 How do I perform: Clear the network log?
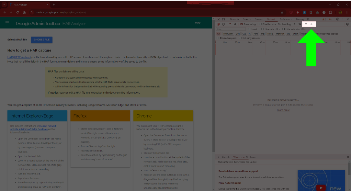tap(223, 24)
